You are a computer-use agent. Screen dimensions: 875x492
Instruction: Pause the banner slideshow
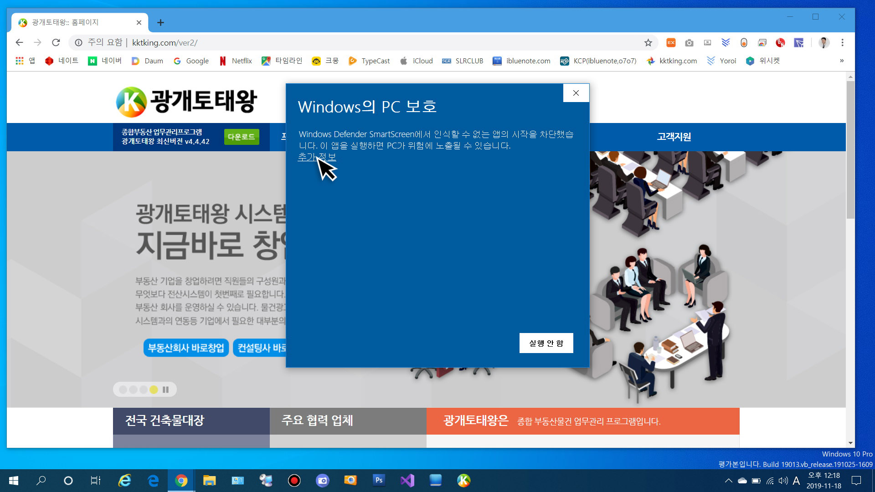(166, 389)
